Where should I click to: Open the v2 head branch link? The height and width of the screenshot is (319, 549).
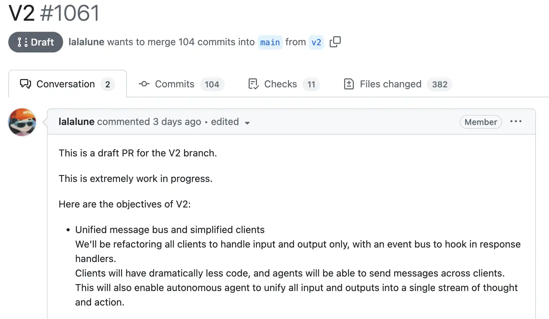click(316, 42)
